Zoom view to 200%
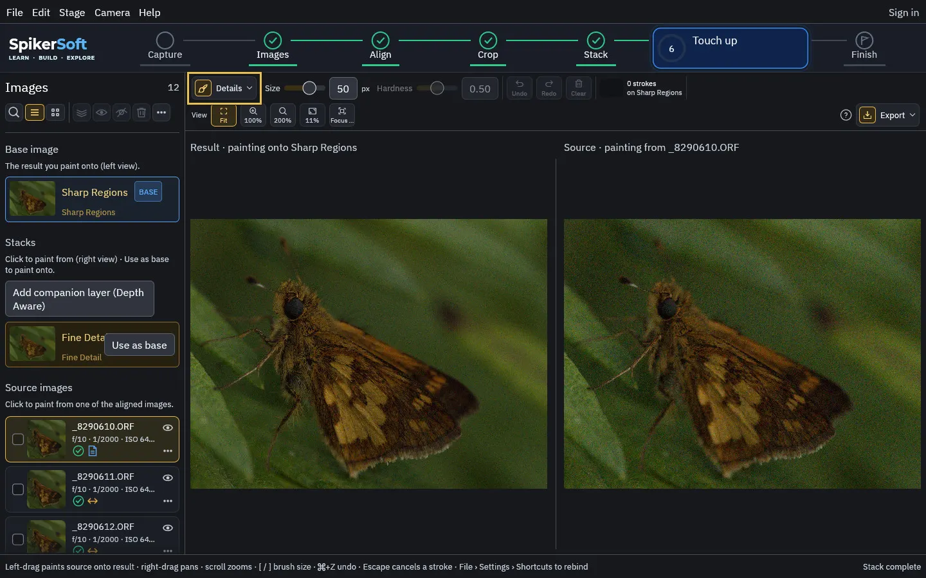Image resolution: width=926 pixels, height=578 pixels. point(283,115)
